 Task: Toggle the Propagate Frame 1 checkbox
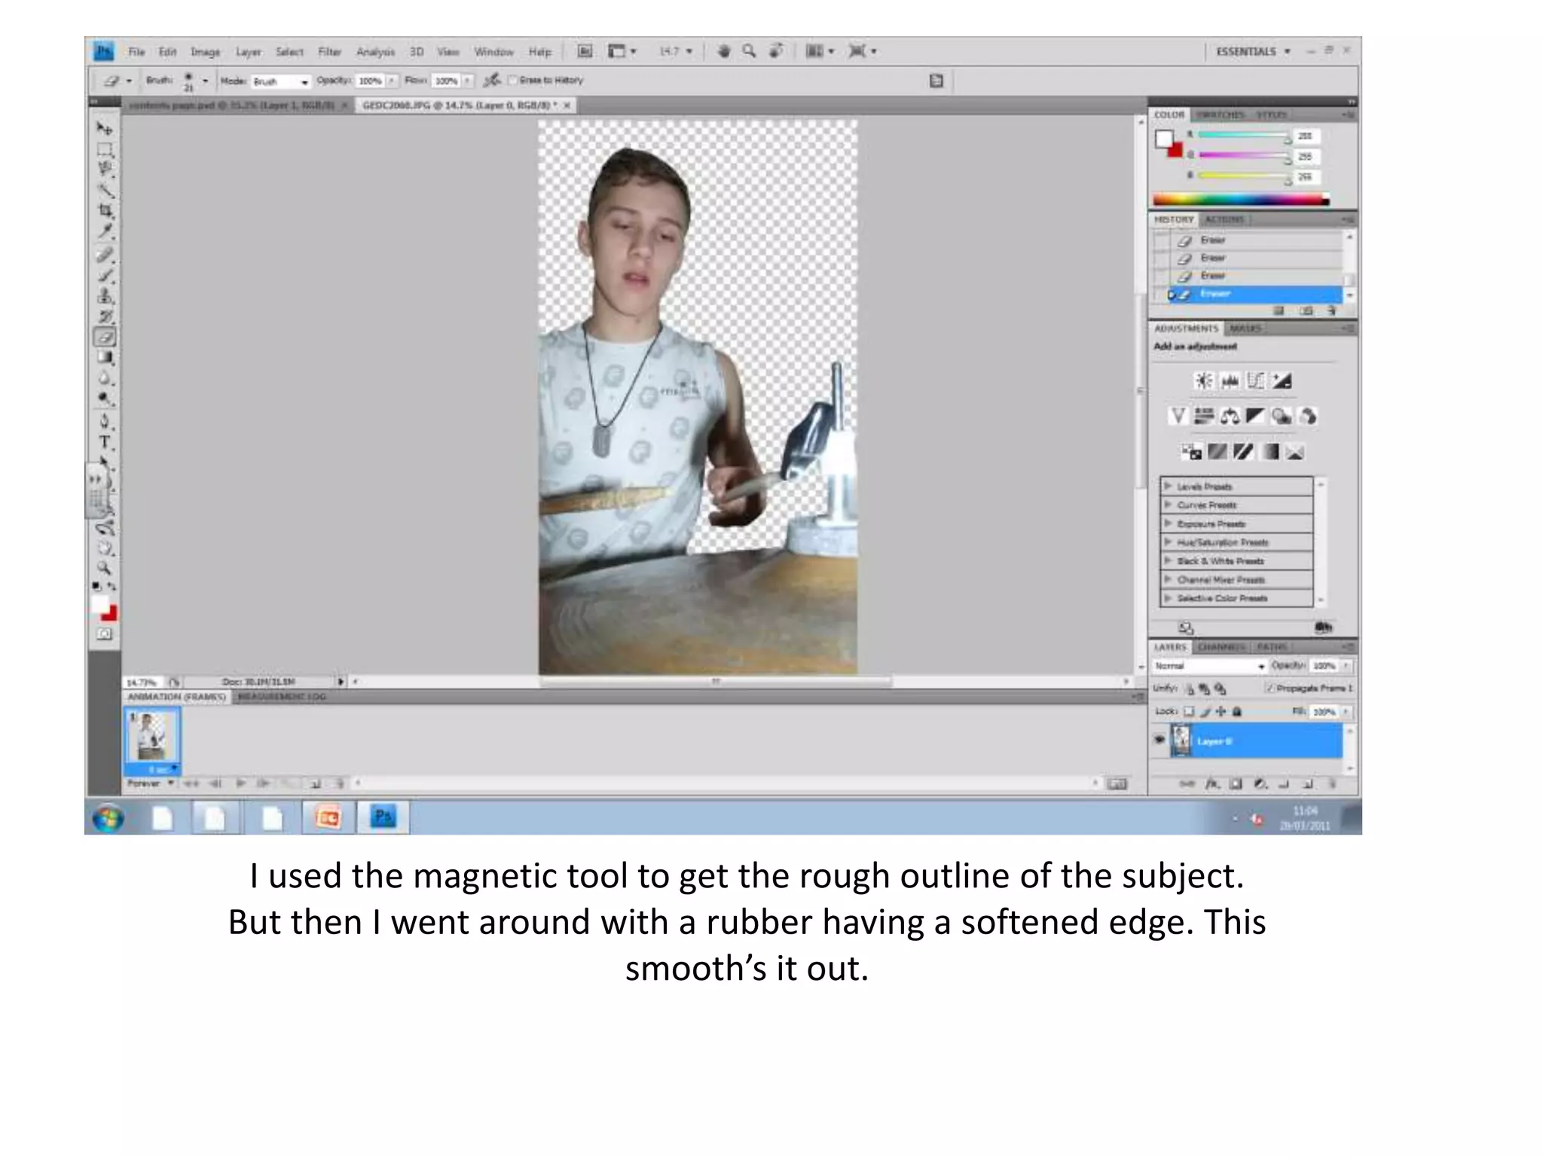pos(1270,688)
